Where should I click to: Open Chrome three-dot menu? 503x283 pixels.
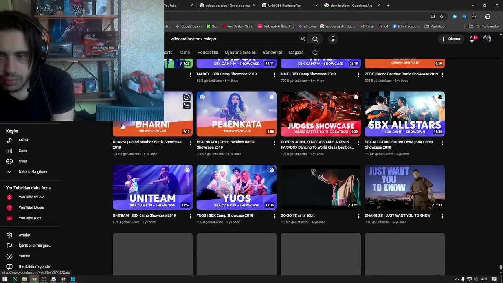click(497, 17)
